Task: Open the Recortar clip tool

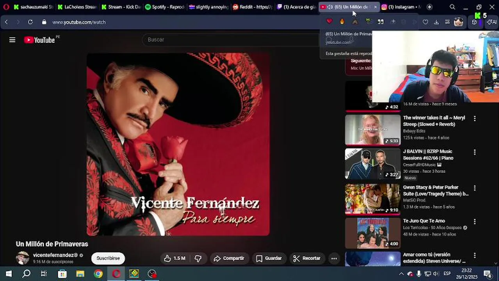Action: click(307, 258)
